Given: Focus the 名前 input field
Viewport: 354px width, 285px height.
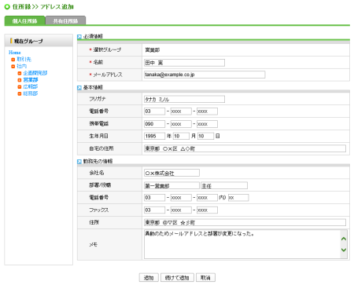Looking at the screenshot, I should (x=184, y=63).
